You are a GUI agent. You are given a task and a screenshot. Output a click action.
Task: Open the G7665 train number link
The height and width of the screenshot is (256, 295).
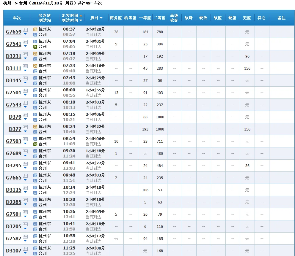click(14, 178)
